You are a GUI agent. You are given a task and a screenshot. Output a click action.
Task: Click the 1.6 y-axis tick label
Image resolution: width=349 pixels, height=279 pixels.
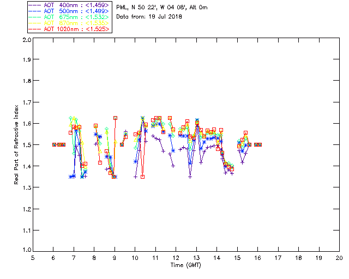point(27,124)
